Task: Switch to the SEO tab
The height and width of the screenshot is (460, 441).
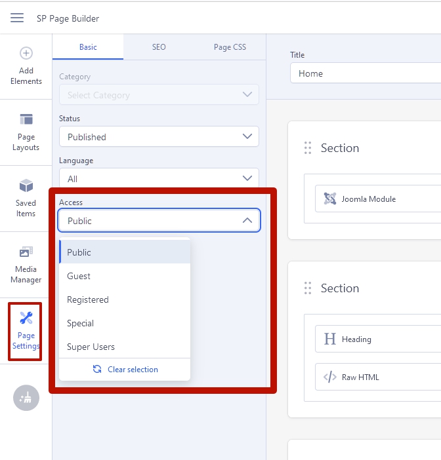Action: pos(159,47)
